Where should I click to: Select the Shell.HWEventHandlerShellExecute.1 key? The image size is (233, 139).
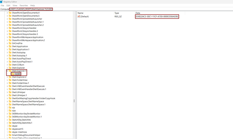(29, 89)
